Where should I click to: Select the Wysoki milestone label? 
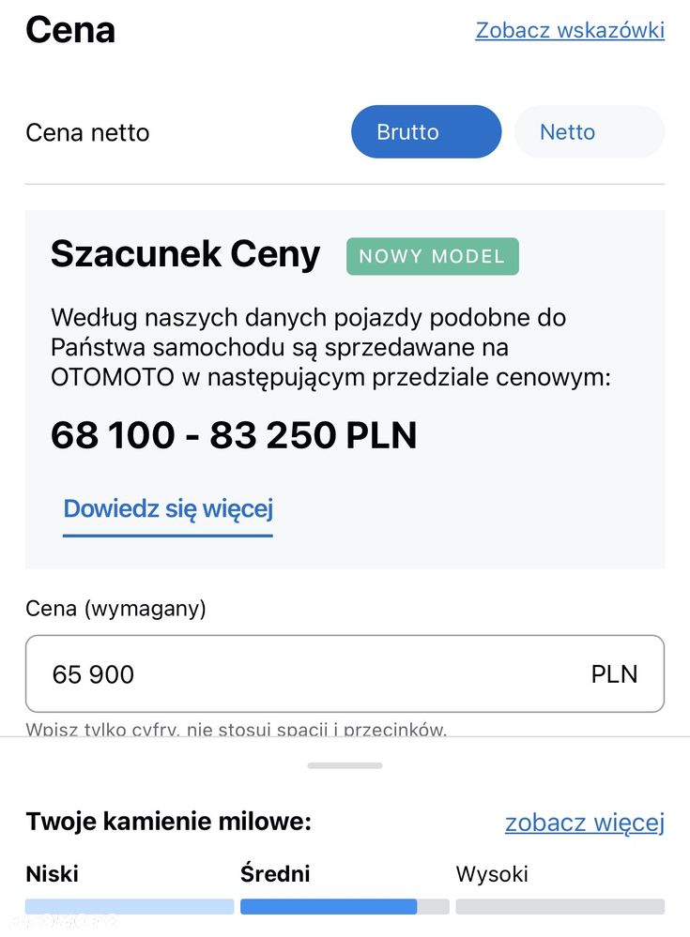(x=492, y=873)
